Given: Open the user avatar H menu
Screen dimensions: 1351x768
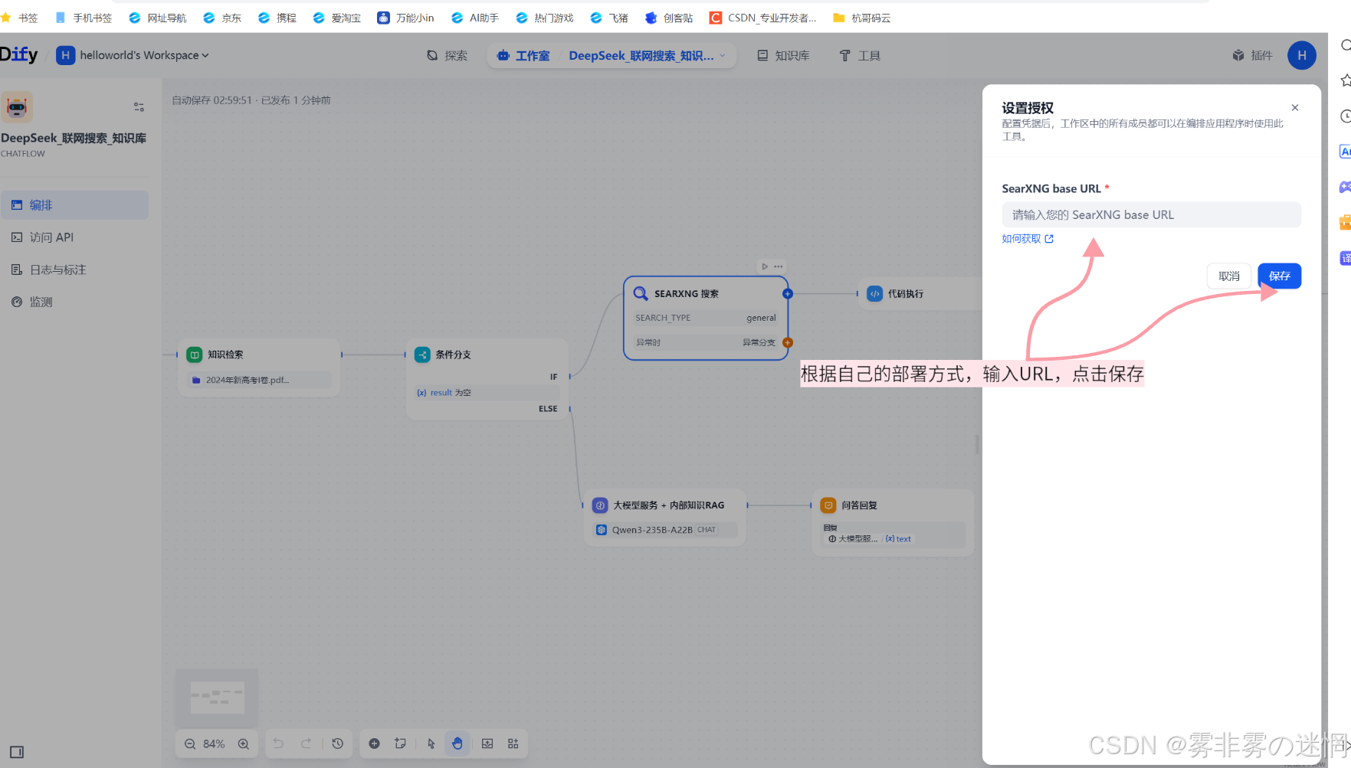Looking at the screenshot, I should [x=1302, y=55].
